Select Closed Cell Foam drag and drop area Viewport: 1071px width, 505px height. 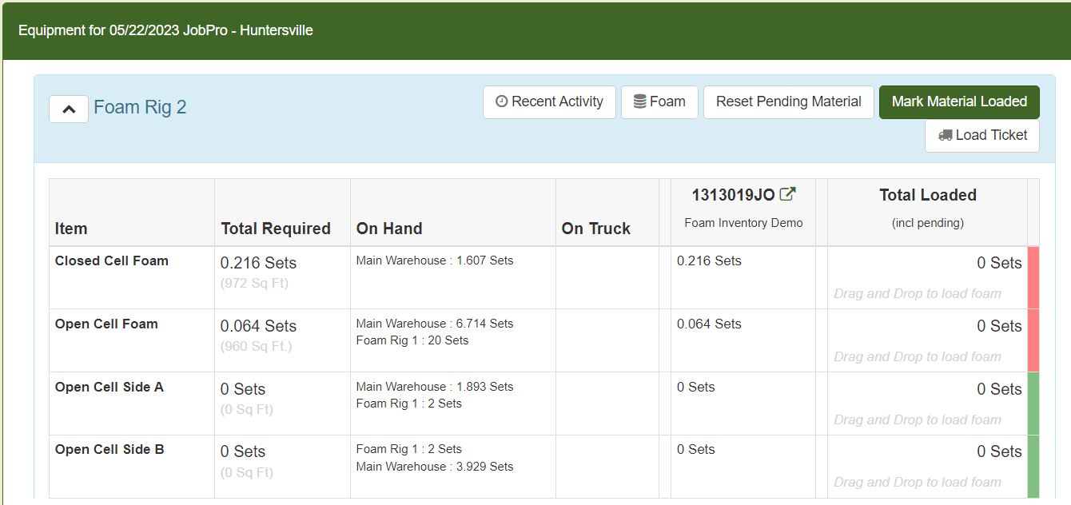tap(917, 293)
